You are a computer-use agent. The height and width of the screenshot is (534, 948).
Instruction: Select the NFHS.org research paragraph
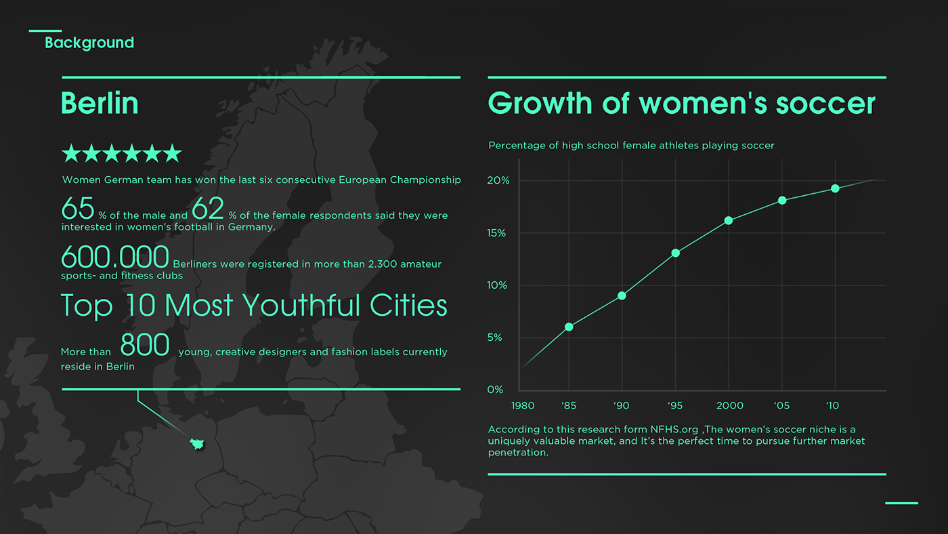pyautogui.click(x=676, y=441)
